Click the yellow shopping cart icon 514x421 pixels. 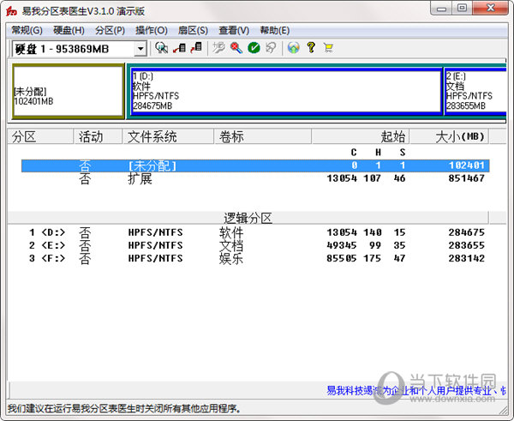pos(328,48)
